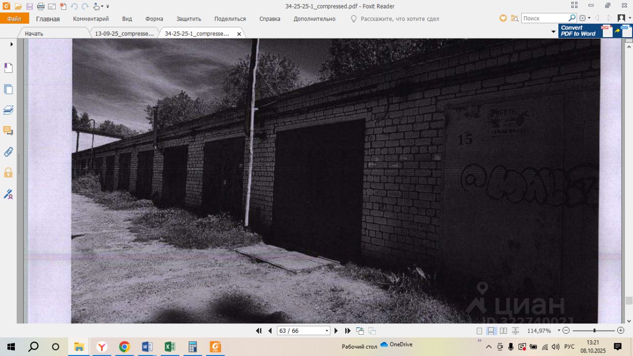Open the Digital Signatures panel icon
The width and height of the screenshot is (633, 356).
8,194
